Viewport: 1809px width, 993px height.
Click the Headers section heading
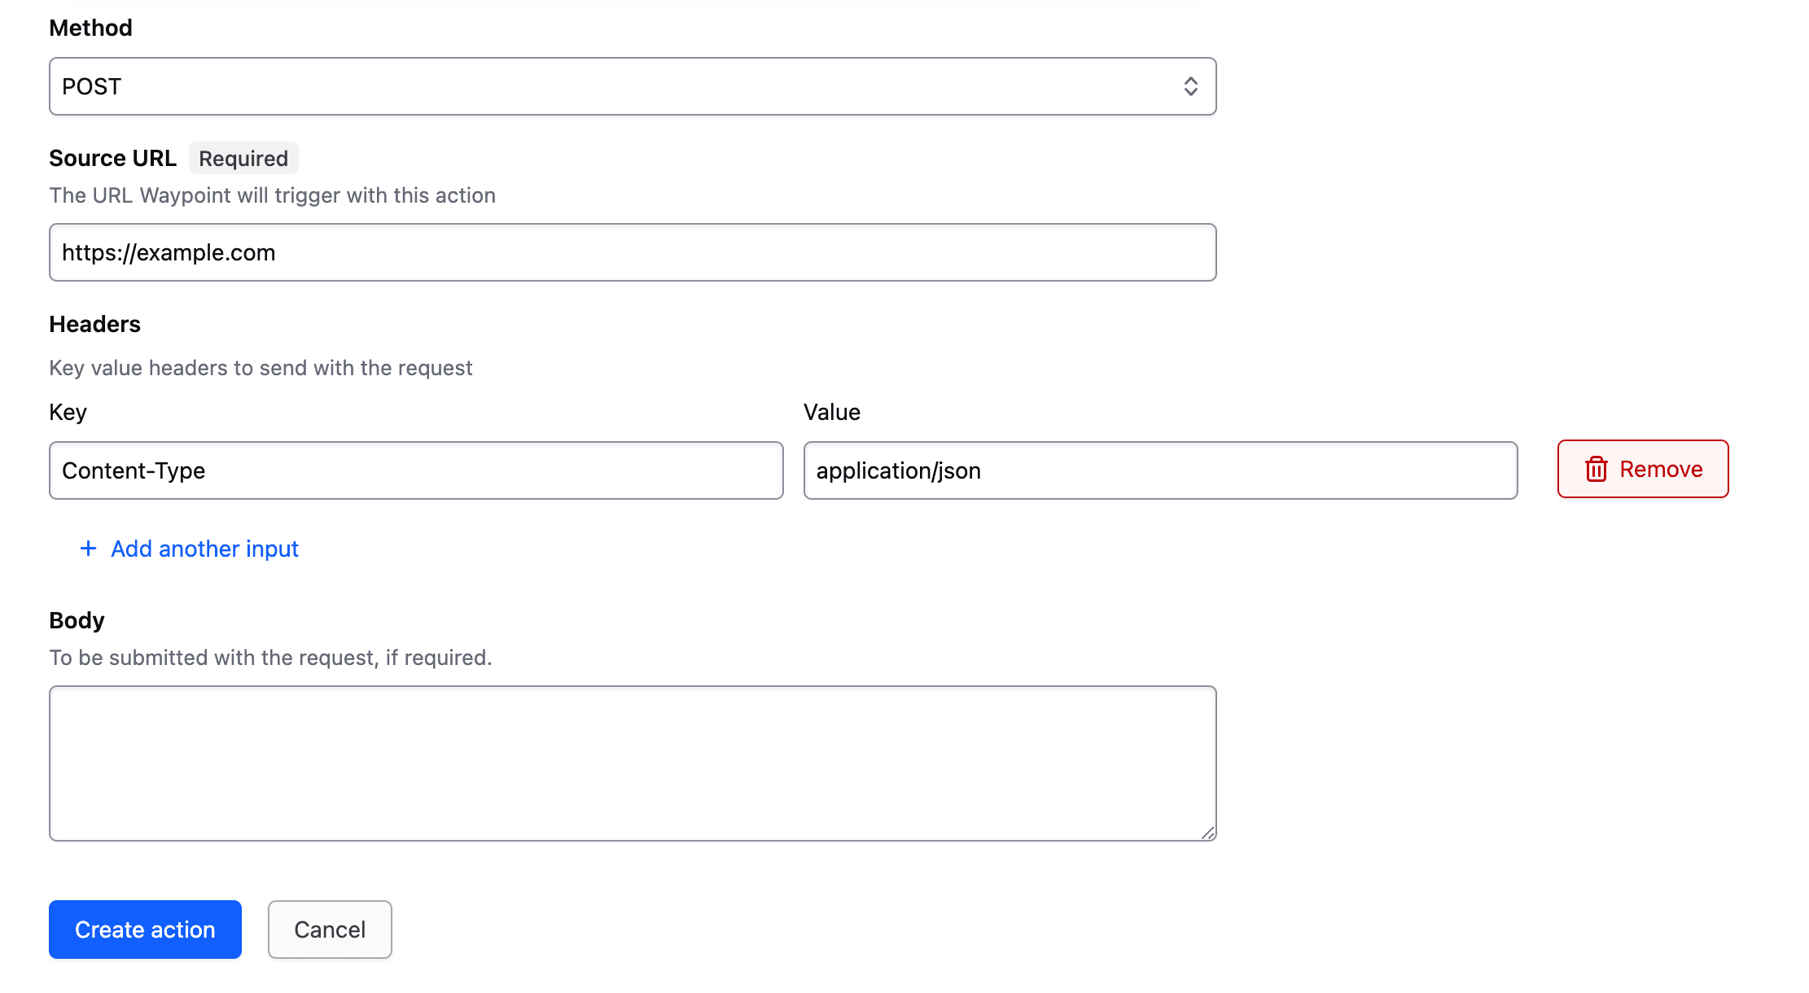point(94,324)
